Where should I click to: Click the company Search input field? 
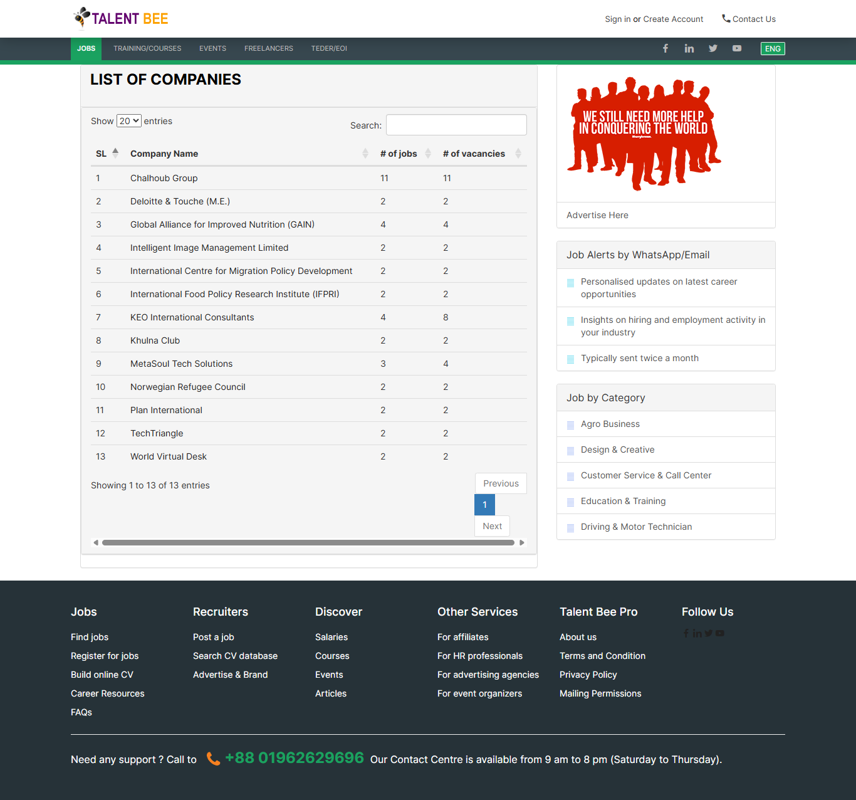click(456, 125)
